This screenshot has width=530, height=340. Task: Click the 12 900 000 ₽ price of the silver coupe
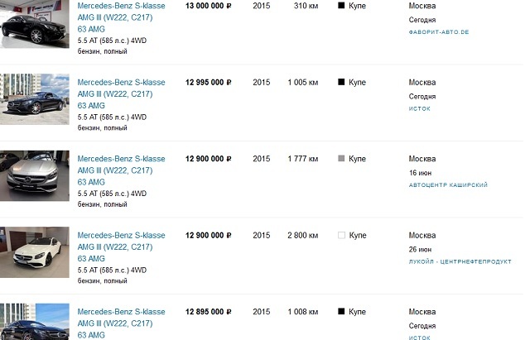[208, 159]
